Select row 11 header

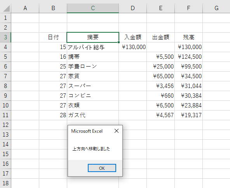tap(5, 115)
